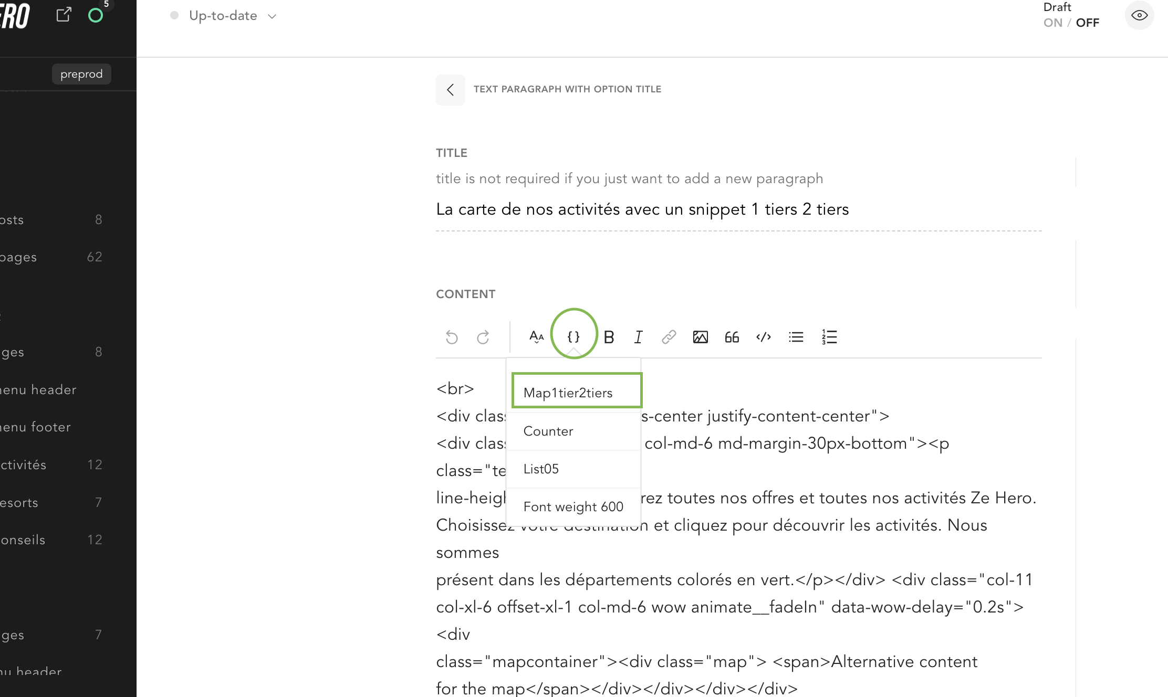Insert an image with picture icon
The image size is (1168, 697).
coord(700,337)
